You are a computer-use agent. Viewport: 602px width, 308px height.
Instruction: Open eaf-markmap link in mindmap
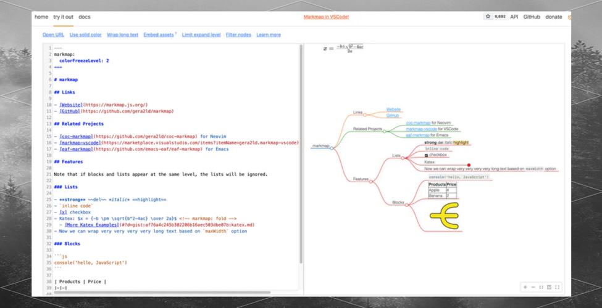click(418, 136)
